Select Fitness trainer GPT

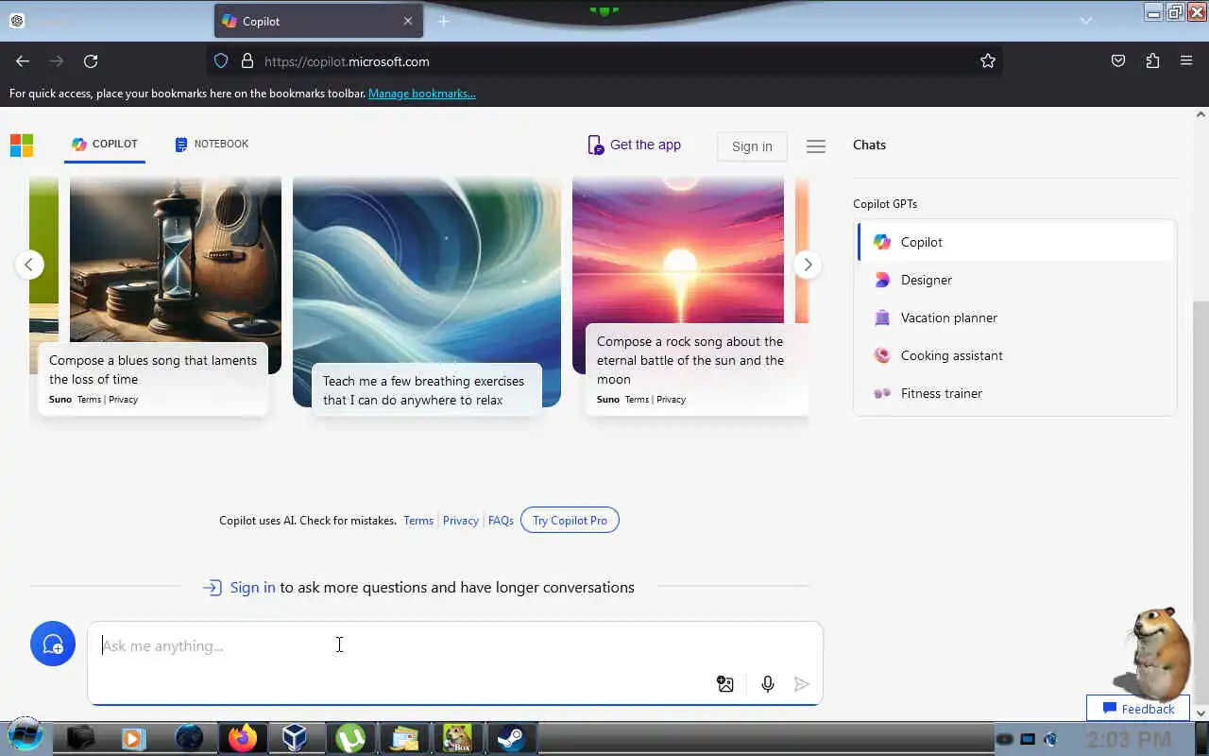coord(1016,393)
